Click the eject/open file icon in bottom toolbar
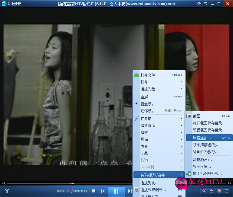233x197 pixels. (212, 191)
